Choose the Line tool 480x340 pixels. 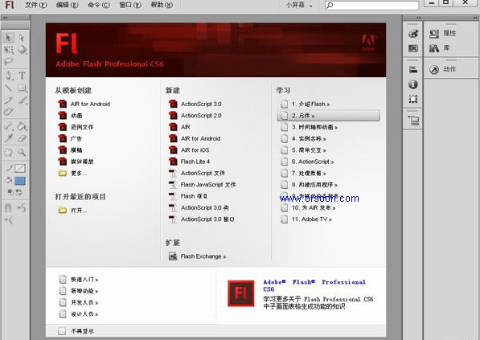point(8,88)
